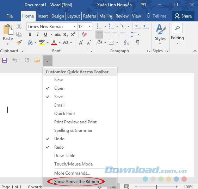Increase the paragraph indent
This screenshot has width=198, height=189.
coord(146,26)
